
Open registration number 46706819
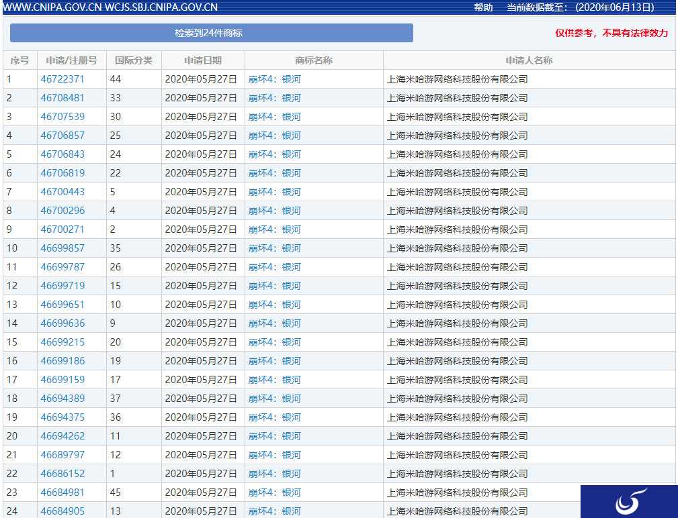pyautogui.click(x=62, y=173)
